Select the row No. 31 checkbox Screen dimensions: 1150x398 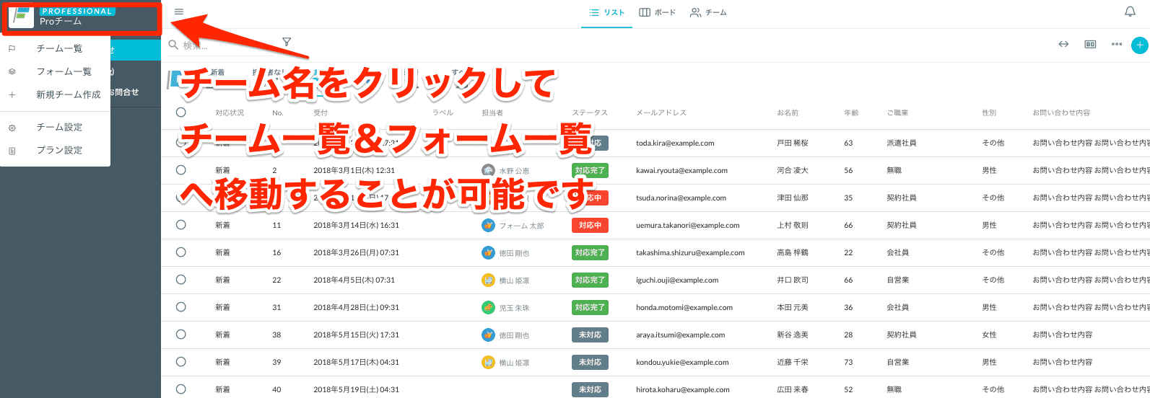tap(181, 307)
